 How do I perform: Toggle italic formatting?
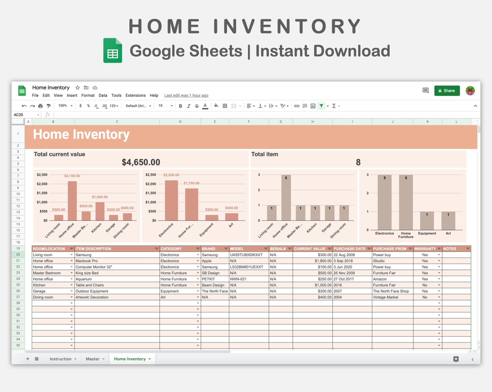tap(189, 106)
